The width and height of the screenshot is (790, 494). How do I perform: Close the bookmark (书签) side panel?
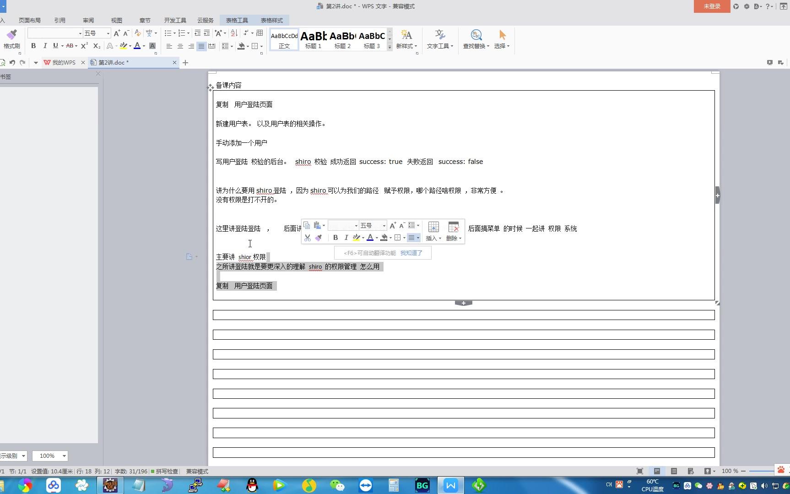[98, 74]
